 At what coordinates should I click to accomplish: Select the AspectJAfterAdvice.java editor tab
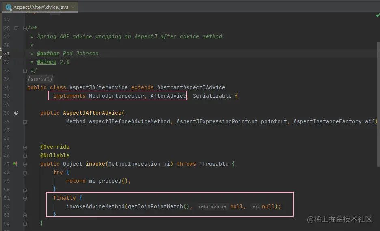coord(40,7)
